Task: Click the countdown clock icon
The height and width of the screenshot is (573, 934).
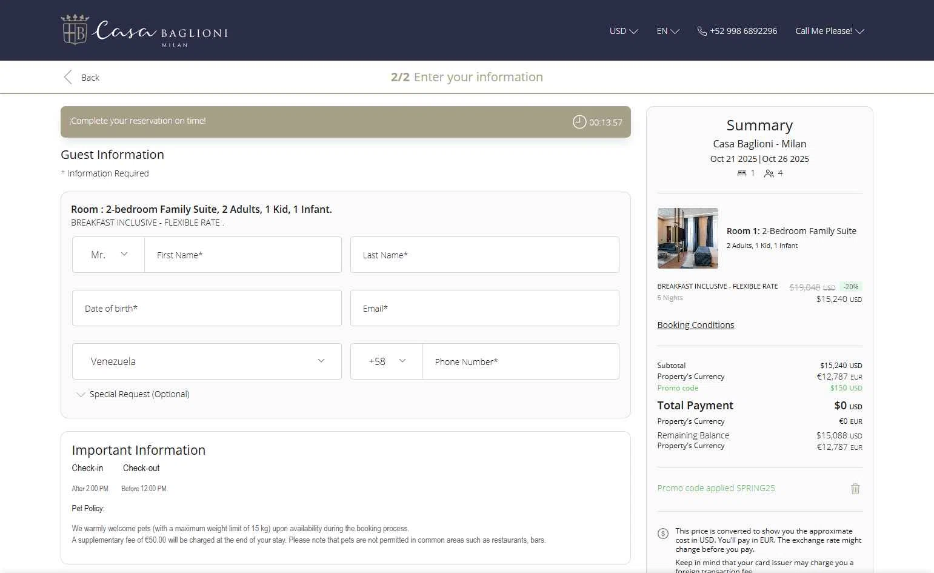Action: click(x=579, y=122)
